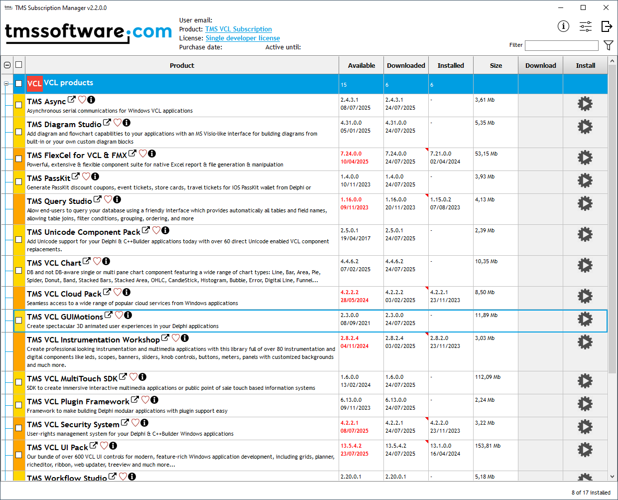Sort by Size column header
The height and width of the screenshot is (500, 618).
point(496,65)
